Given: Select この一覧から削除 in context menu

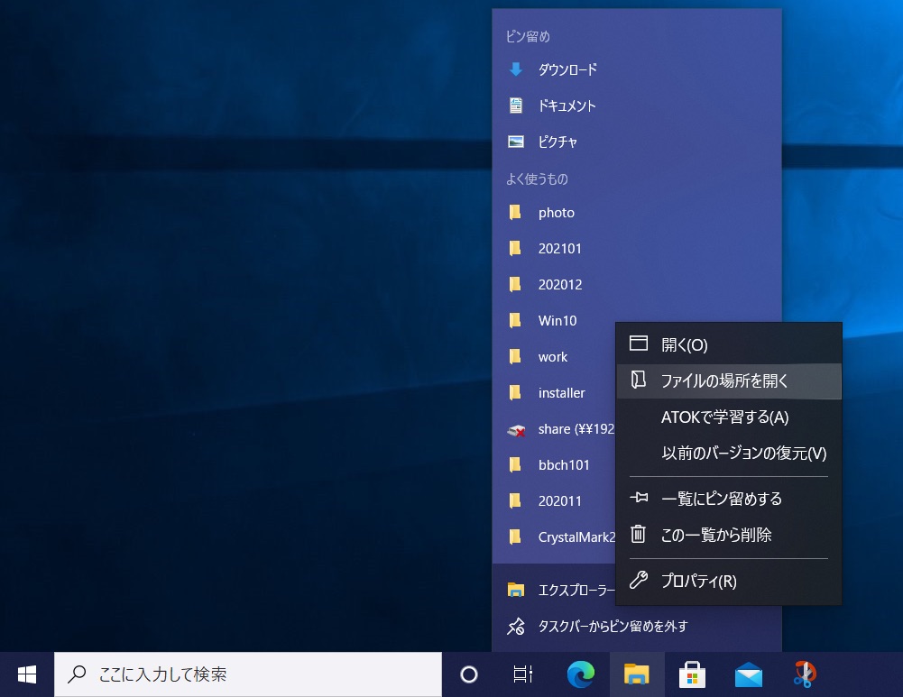Looking at the screenshot, I should (x=729, y=535).
